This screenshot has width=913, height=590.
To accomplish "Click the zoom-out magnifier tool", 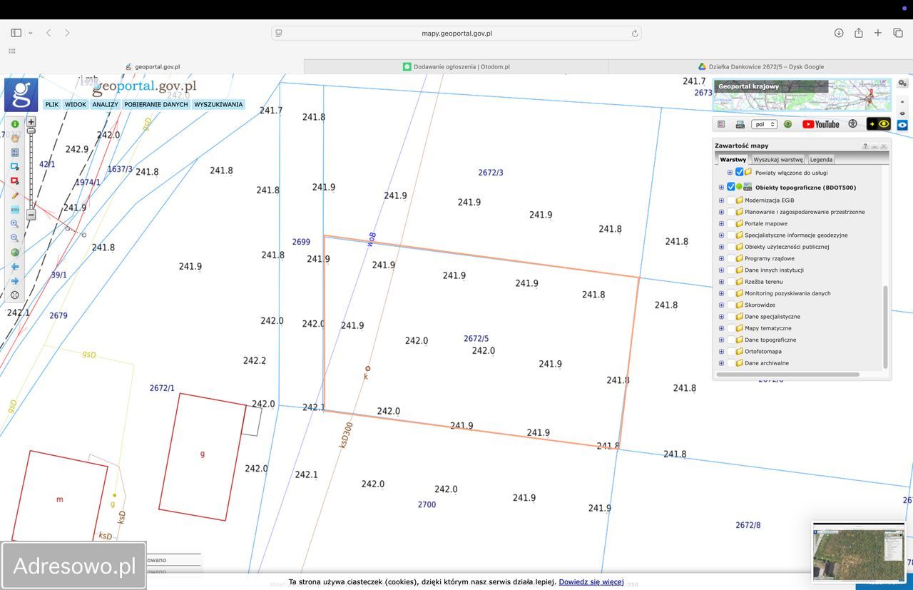I will pyautogui.click(x=14, y=238).
